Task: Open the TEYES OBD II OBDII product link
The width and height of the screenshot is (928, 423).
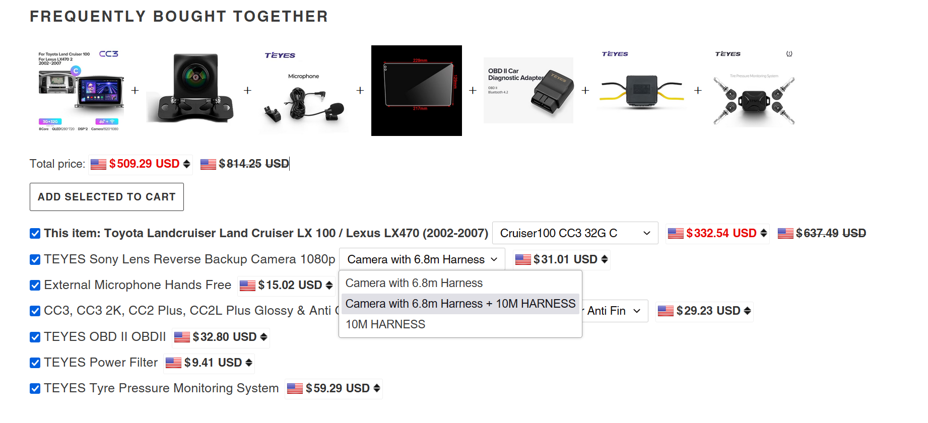Action: click(105, 337)
